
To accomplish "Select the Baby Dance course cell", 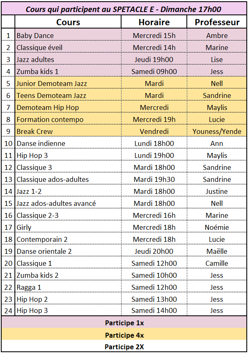I will click(x=68, y=36).
